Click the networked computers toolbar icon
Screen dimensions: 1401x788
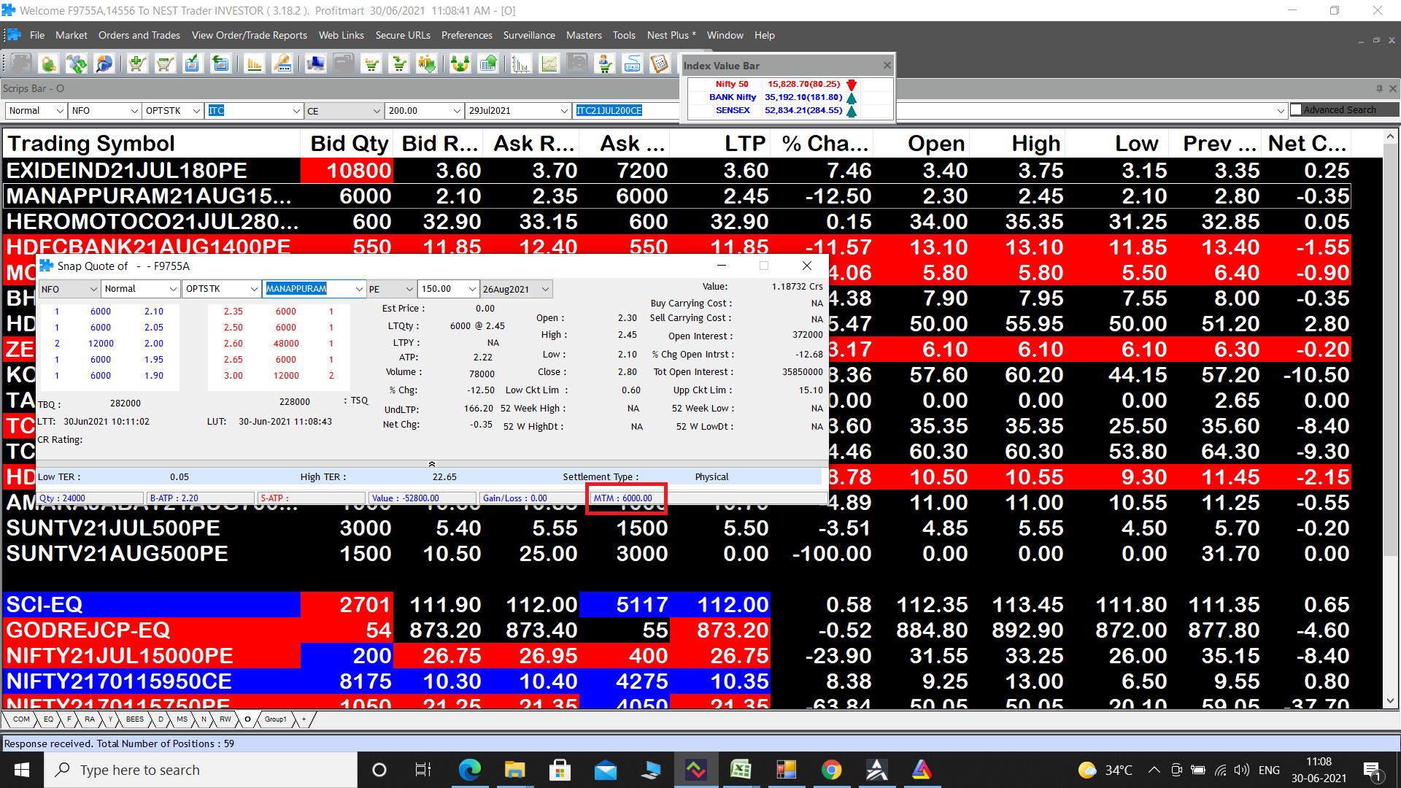pos(316,64)
